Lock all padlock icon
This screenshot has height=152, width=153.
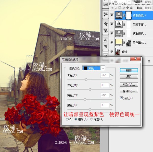click(131, 8)
